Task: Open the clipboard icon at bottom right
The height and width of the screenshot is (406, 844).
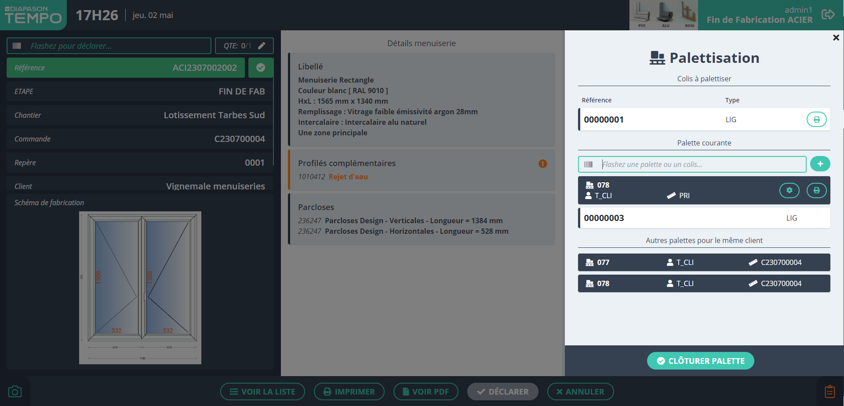Action: [x=829, y=391]
